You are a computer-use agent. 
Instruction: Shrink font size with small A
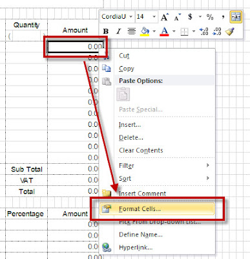pos(178,17)
